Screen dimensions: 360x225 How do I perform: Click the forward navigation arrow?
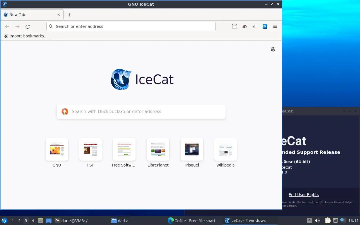click(17, 26)
